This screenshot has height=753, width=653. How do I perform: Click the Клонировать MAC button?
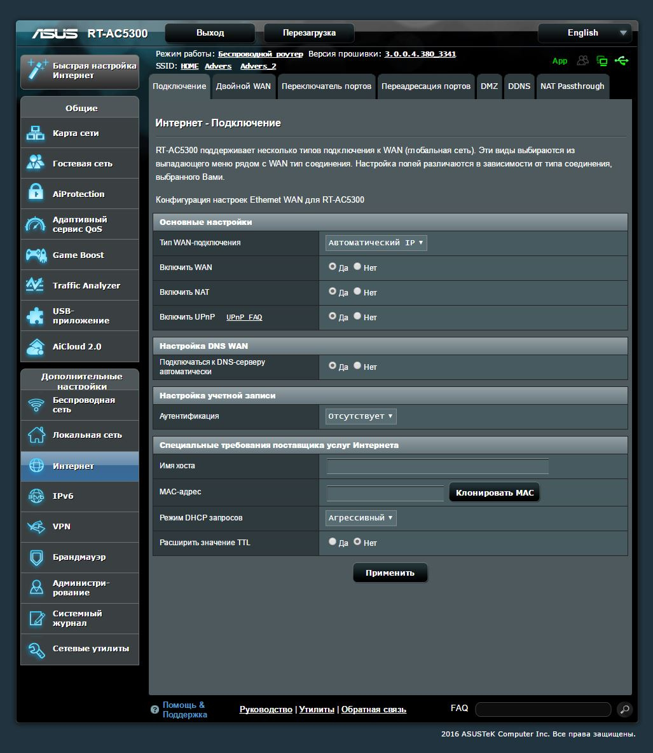(x=495, y=492)
